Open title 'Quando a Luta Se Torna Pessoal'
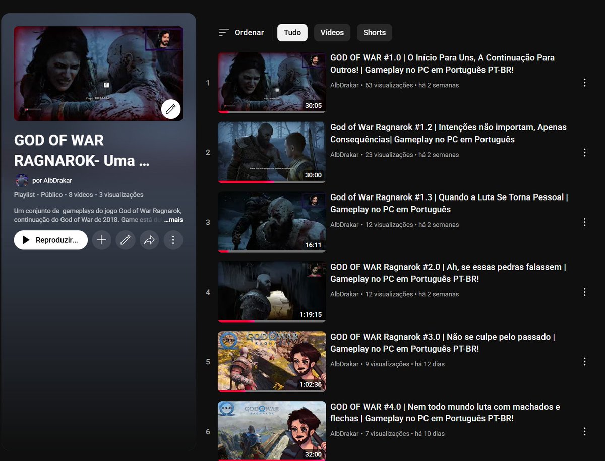This screenshot has height=461, width=605. 449,203
